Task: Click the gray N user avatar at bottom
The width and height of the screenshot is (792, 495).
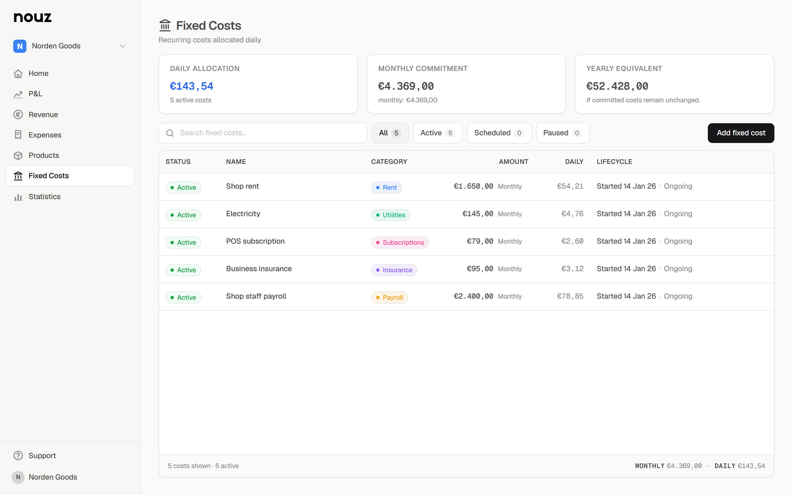Action: pyautogui.click(x=18, y=477)
